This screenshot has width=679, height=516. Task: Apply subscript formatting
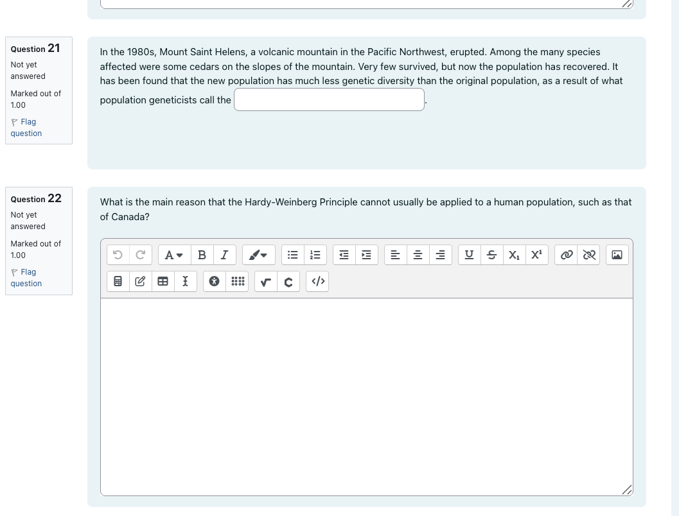514,255
